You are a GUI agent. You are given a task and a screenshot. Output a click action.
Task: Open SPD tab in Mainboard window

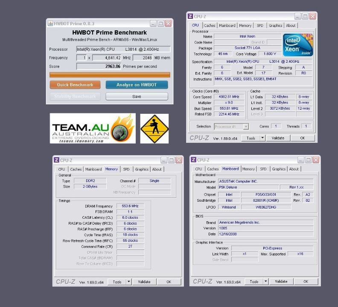263,169
